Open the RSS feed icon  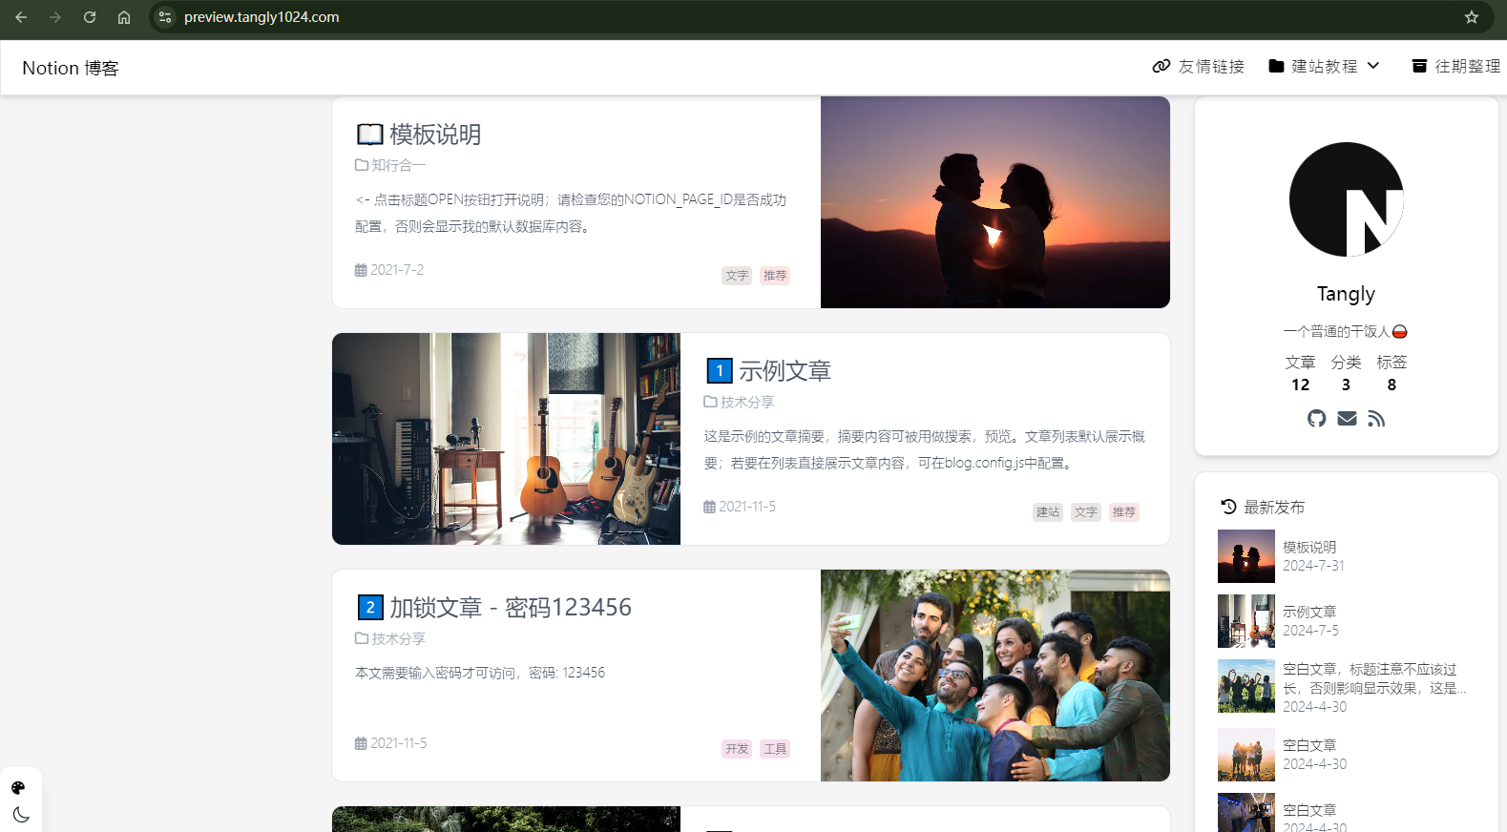pos(1376,419)
